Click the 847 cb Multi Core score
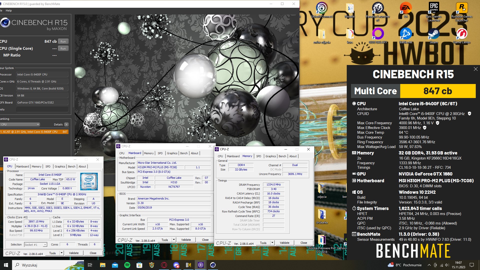This screenshot has height=270, width=480. [438, 91]
